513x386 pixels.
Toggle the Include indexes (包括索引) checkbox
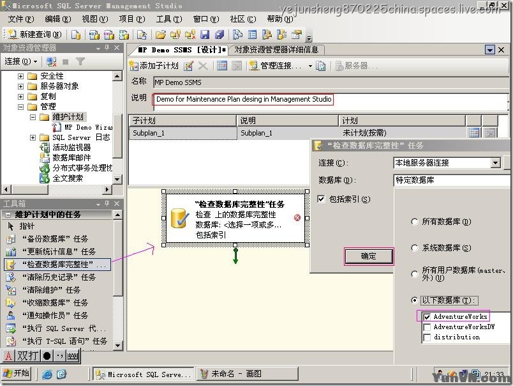tap(322, 199)
